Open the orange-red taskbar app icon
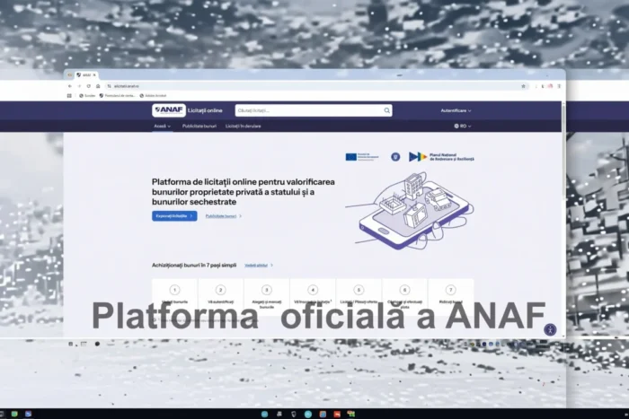This screenshot has height=419, width=629. (337, 415)
